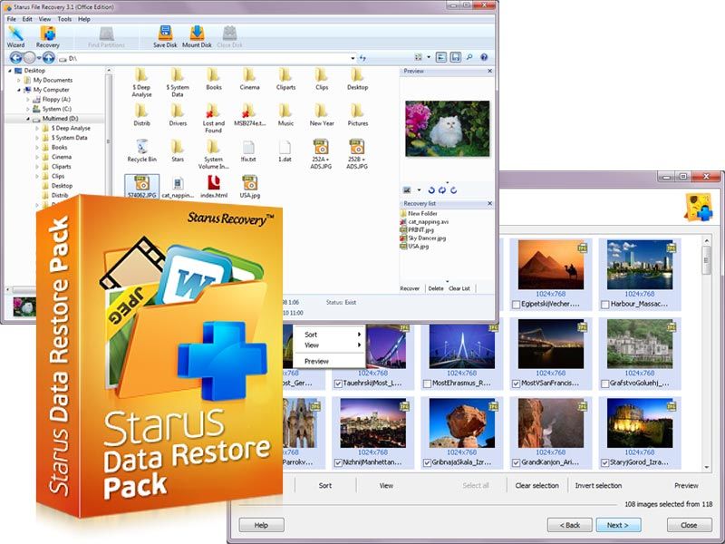The image size is (725, 544).
Task: Open preview display mode dropdown arrow
Action: point(419,190)
